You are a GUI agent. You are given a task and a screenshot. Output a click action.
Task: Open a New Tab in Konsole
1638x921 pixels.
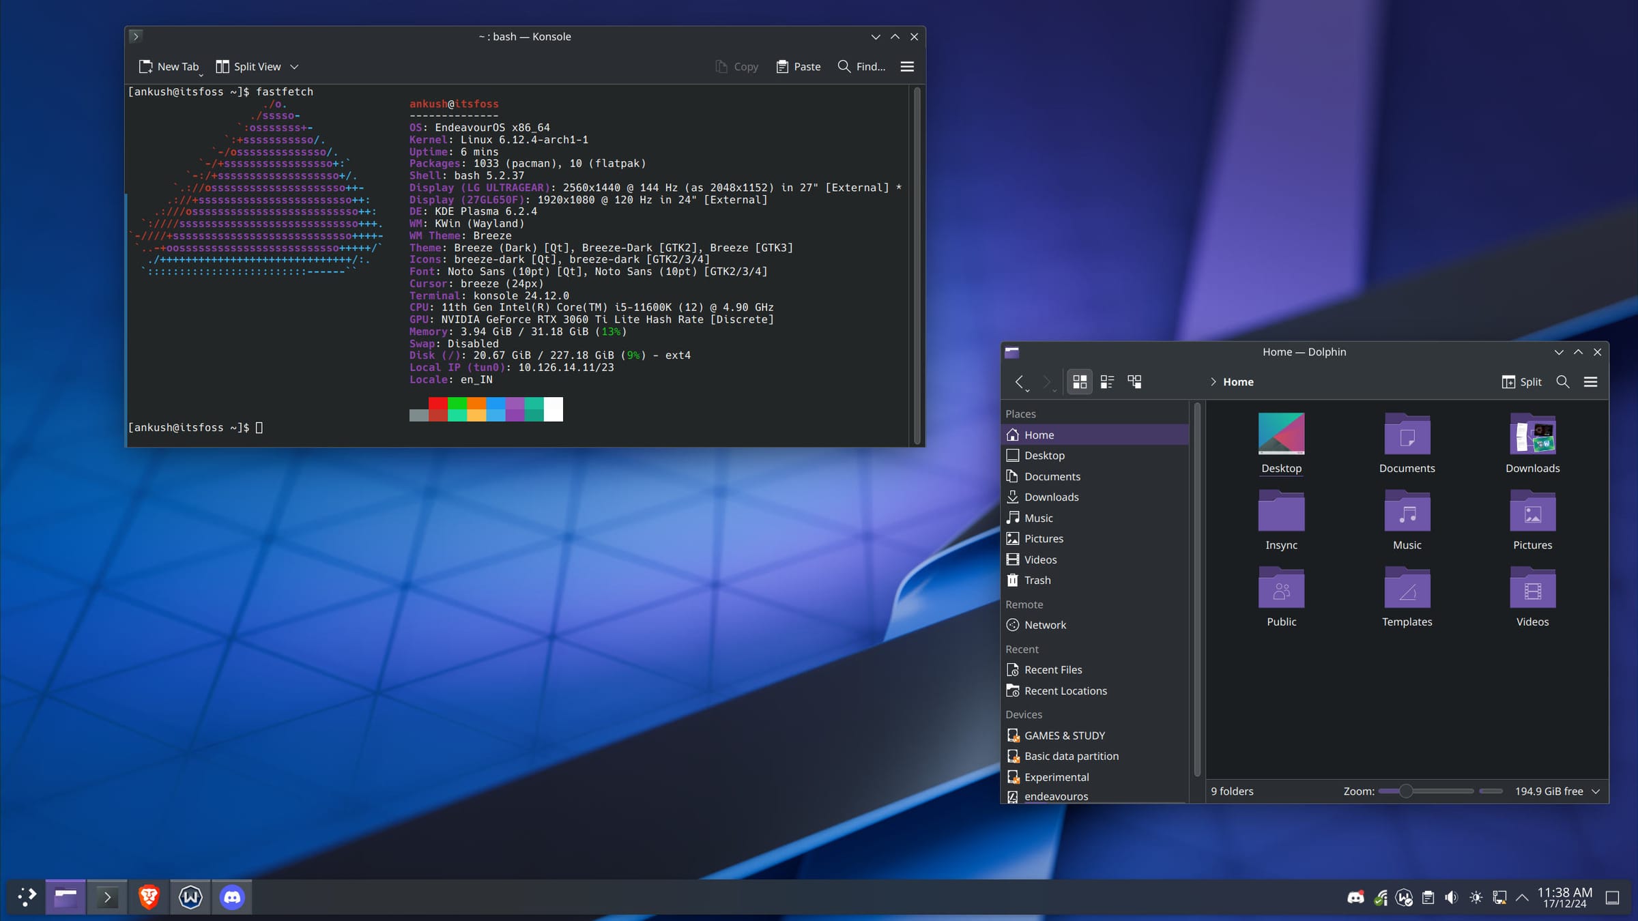[x=169, y=66]
